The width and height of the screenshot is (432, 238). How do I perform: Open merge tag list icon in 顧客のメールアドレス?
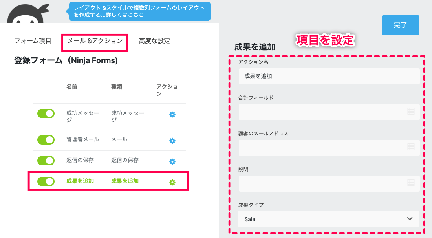411,147
